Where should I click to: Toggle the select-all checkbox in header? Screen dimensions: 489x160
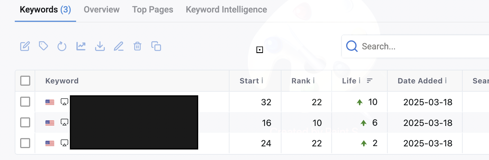coord(25,81)
